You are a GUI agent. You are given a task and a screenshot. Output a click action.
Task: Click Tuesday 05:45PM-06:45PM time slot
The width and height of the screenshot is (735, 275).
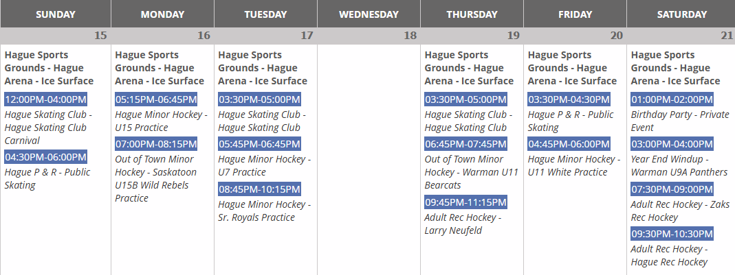(259, 144)
